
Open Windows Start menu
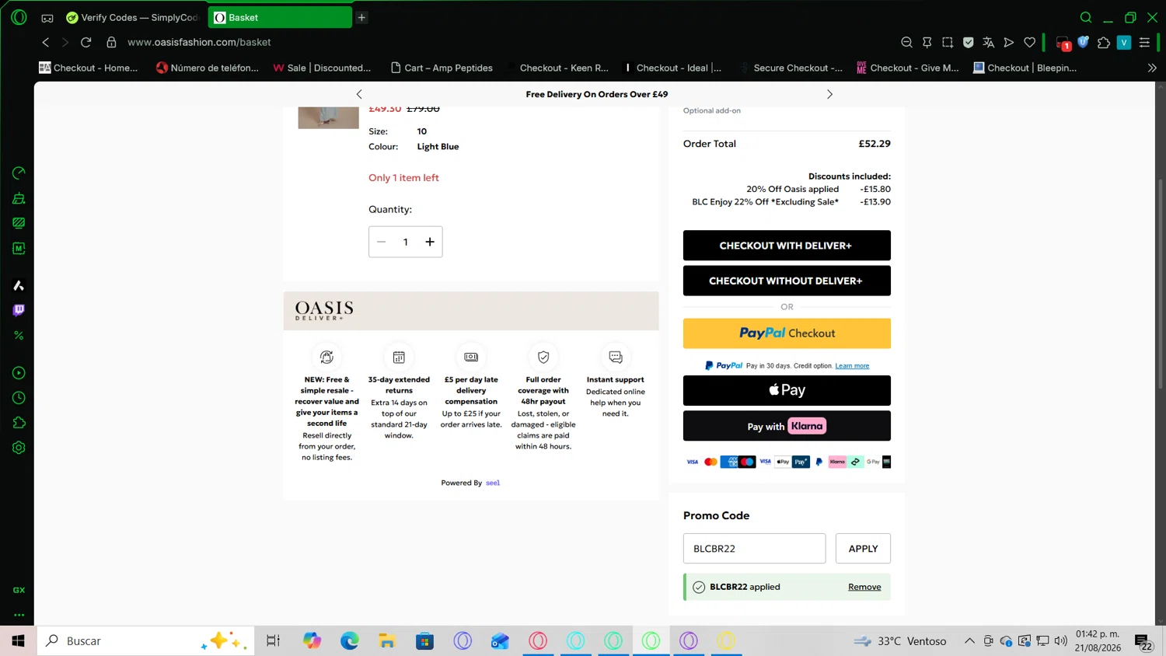(18, 641)
